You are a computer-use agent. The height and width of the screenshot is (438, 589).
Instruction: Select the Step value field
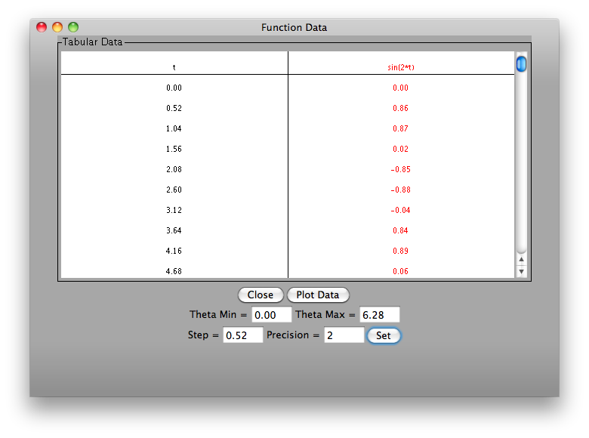(242, 335)
